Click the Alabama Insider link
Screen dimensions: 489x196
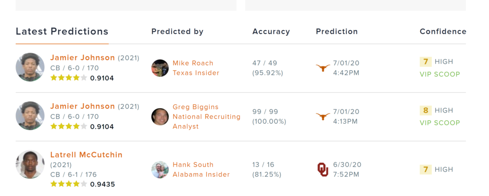pyautogui.click(x=201, y=175)
